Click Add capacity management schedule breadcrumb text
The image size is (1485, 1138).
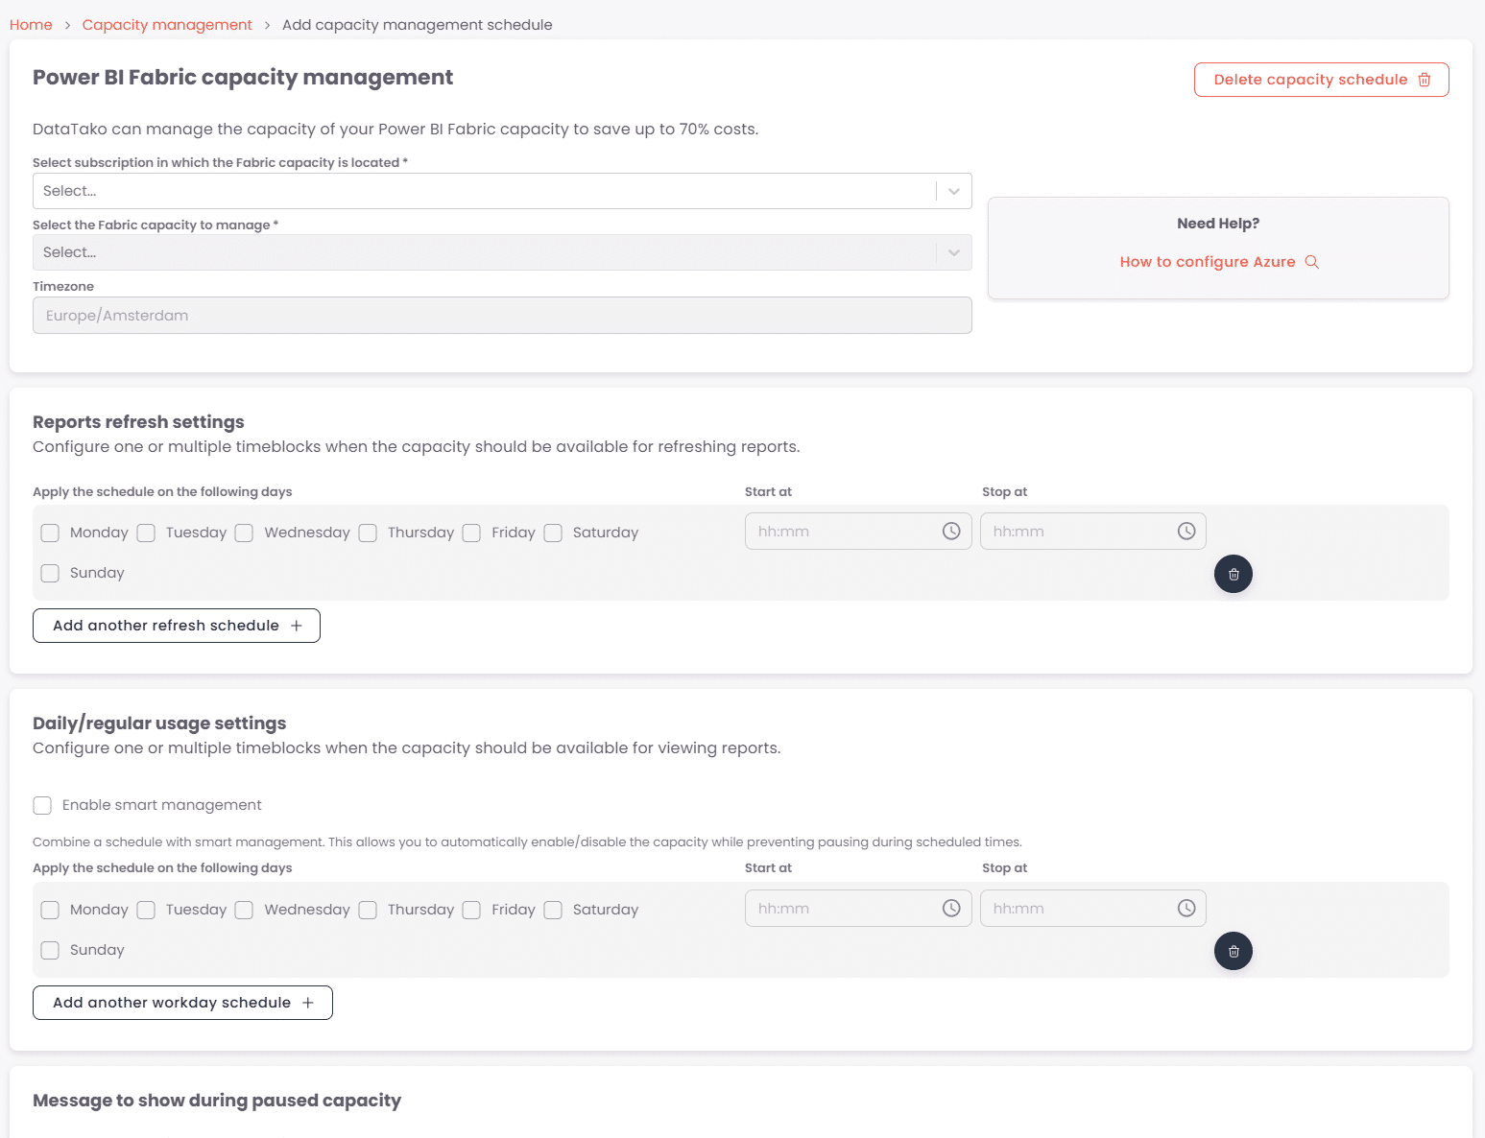point(418,25)
